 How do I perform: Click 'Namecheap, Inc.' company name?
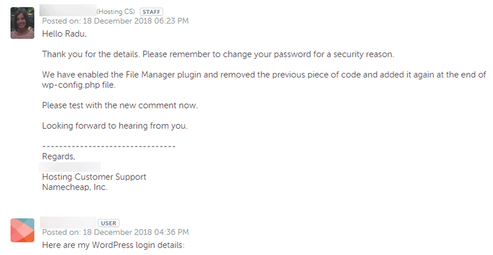(x=75, y=187)
